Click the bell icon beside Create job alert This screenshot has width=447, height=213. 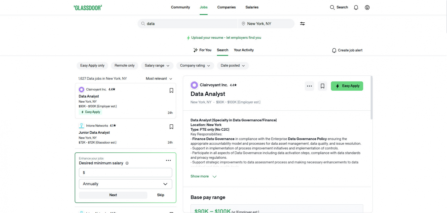click(334, 50)
